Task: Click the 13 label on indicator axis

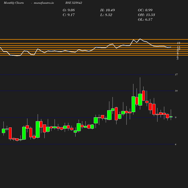Action: [179, 43]
